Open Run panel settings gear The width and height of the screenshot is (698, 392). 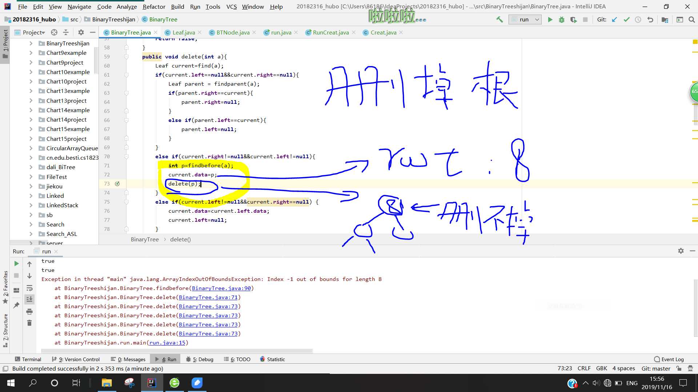coord(681,251)
